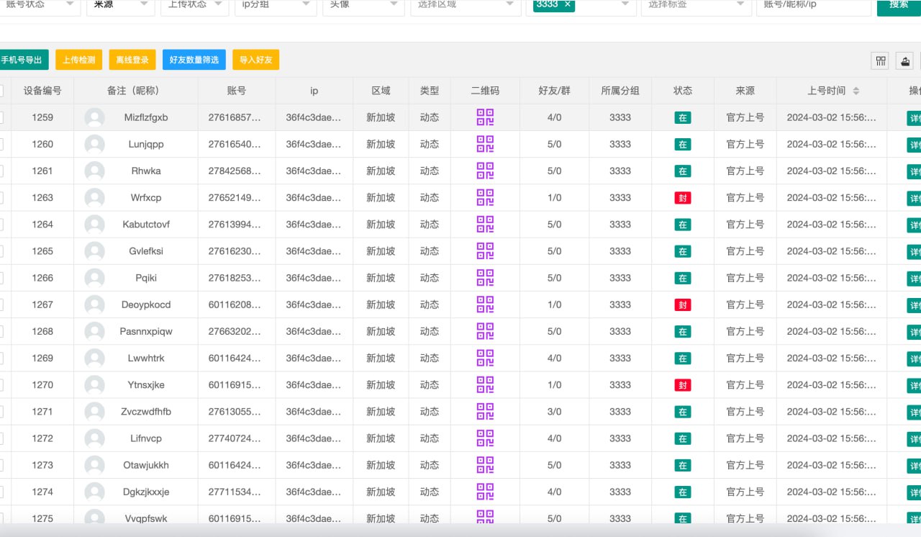
Task: View QR code for Deoypkocd row
Action: coord(485,304)
